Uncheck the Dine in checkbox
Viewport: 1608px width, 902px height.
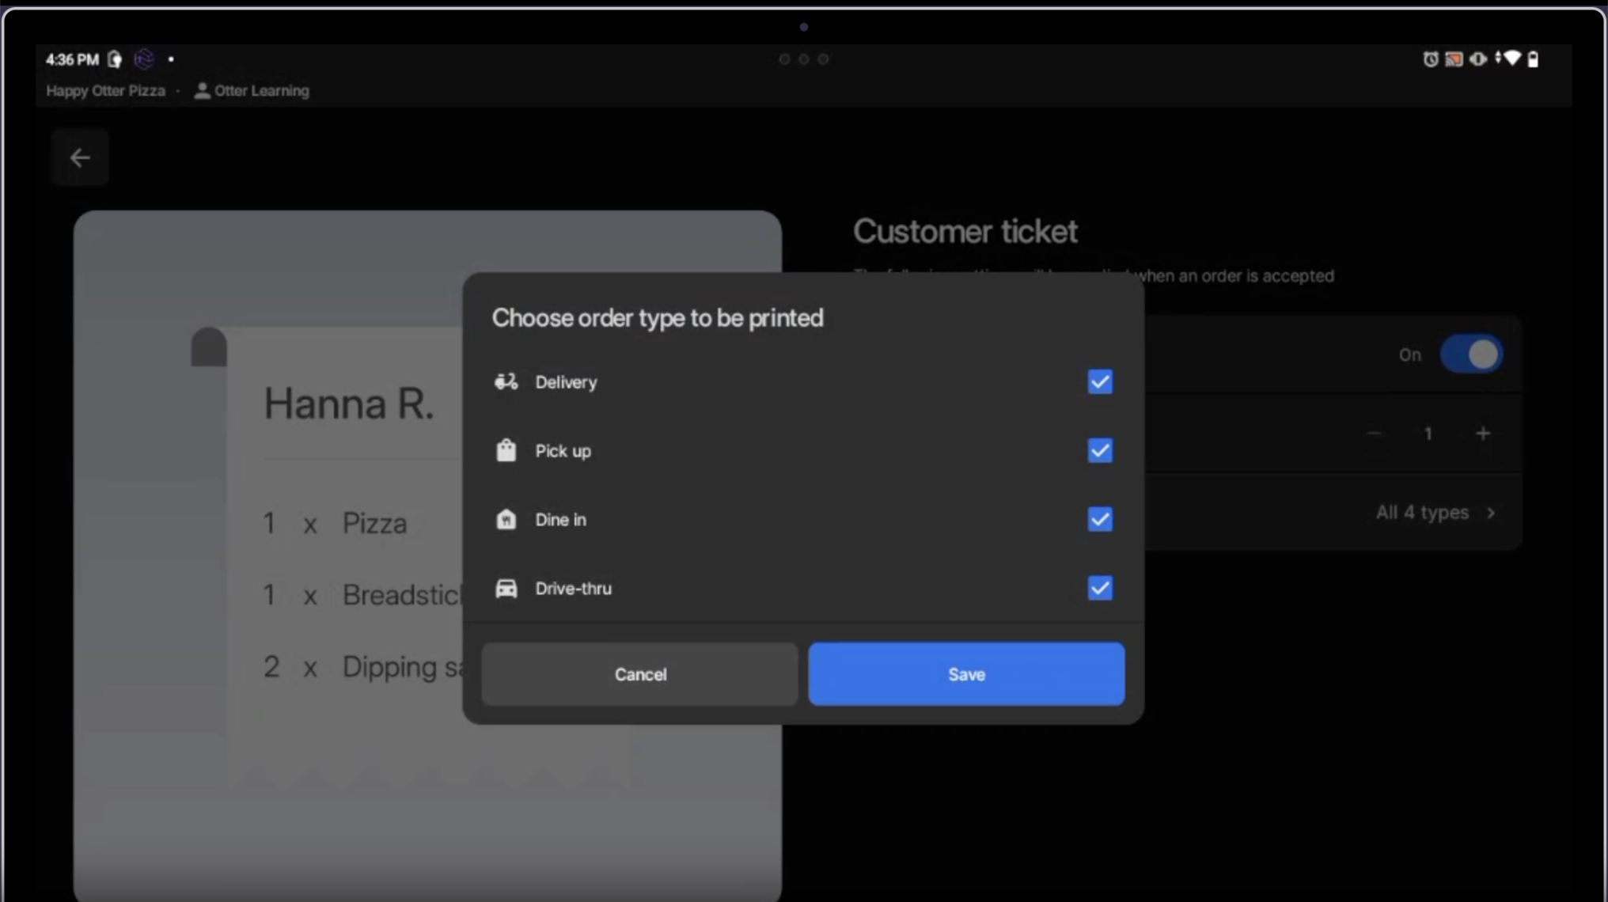tap(1100, 519)
